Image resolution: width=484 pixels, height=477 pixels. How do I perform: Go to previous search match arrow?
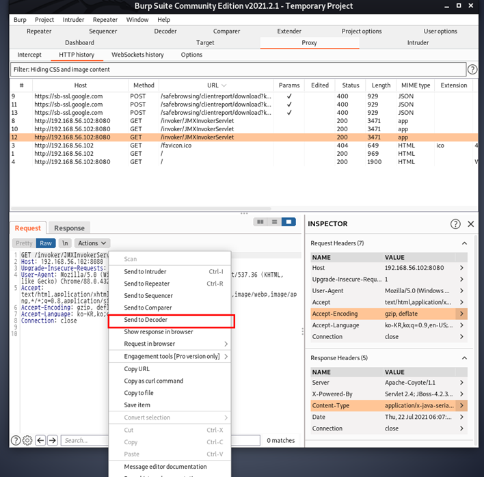(40, 440)
